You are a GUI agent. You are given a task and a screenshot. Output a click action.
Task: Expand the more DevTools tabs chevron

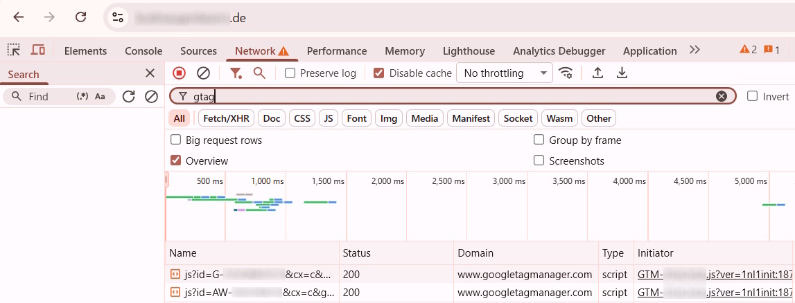point(694,50)
